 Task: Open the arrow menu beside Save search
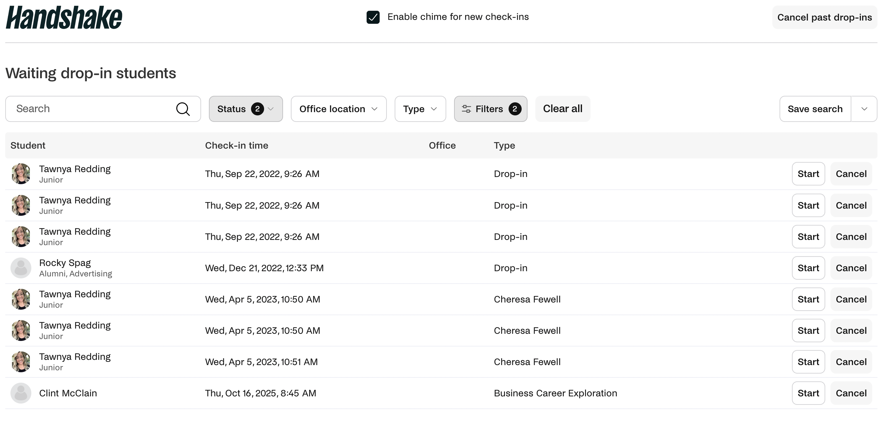click(x=864, y=109)
